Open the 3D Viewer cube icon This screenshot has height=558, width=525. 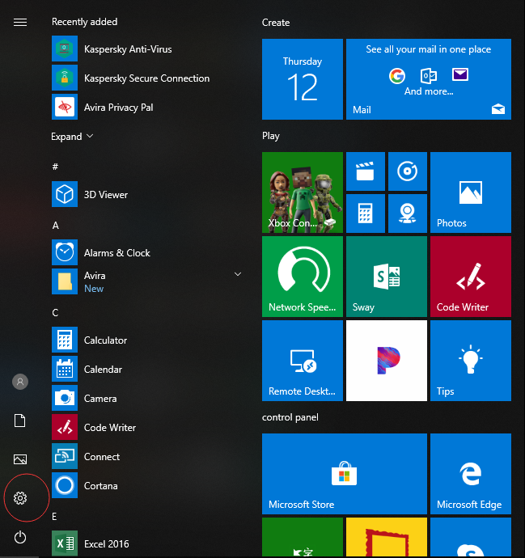[65, 194]
